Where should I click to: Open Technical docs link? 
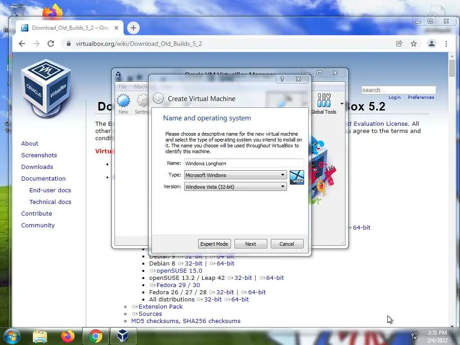click(50, 202)
